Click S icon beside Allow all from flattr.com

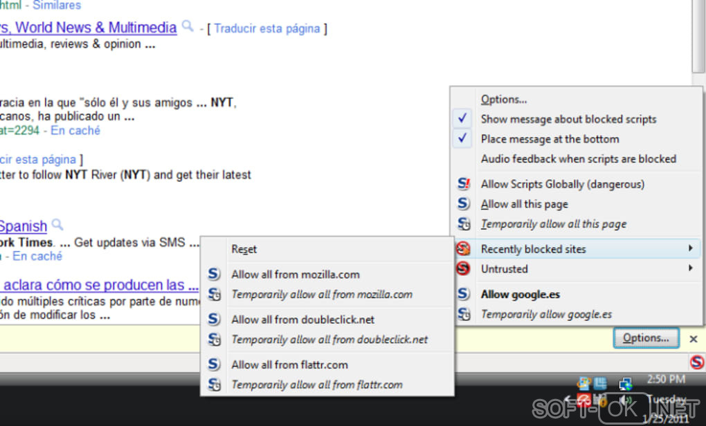coord(214,364)
